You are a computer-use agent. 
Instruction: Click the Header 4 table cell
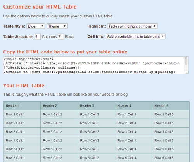[x=134, y=106]
